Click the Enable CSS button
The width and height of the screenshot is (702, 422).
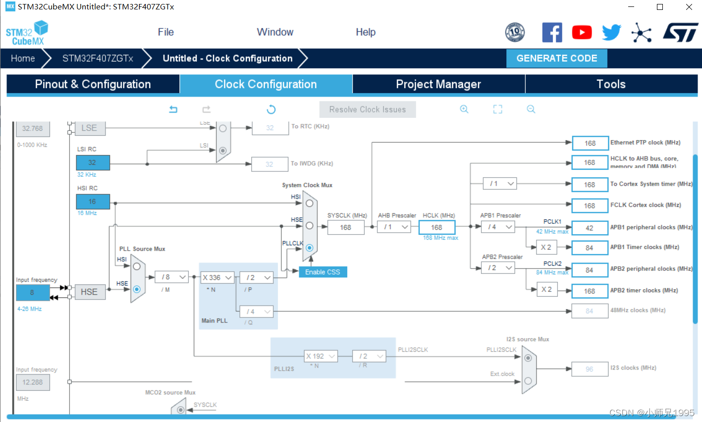coord(323,272)
